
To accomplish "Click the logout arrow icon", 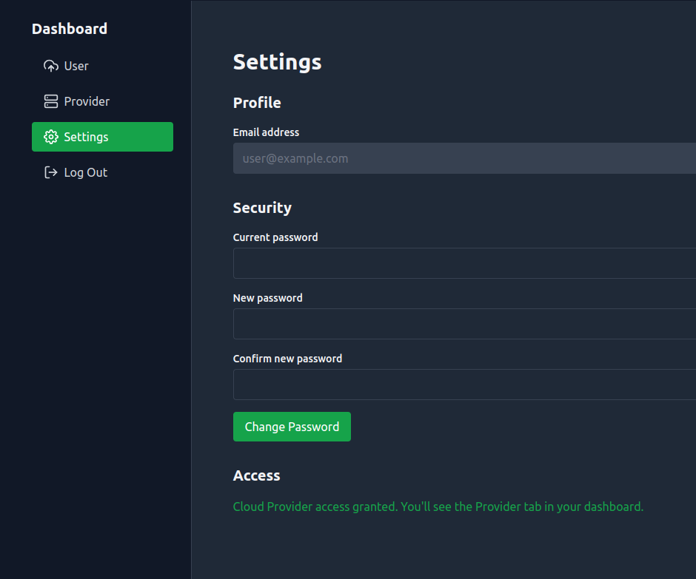I will (x=51, y=172).
